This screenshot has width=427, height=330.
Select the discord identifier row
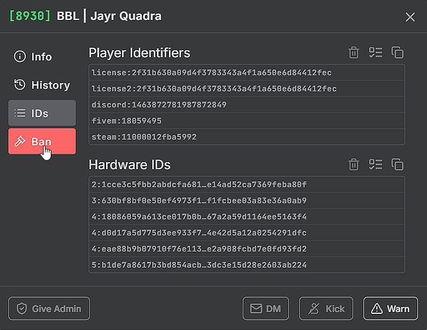point(247,105)
